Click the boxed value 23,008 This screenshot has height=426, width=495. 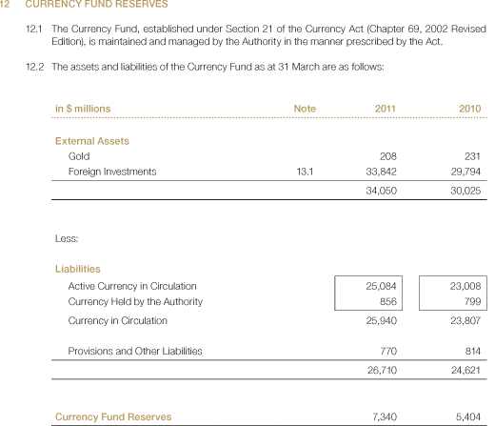465,286
